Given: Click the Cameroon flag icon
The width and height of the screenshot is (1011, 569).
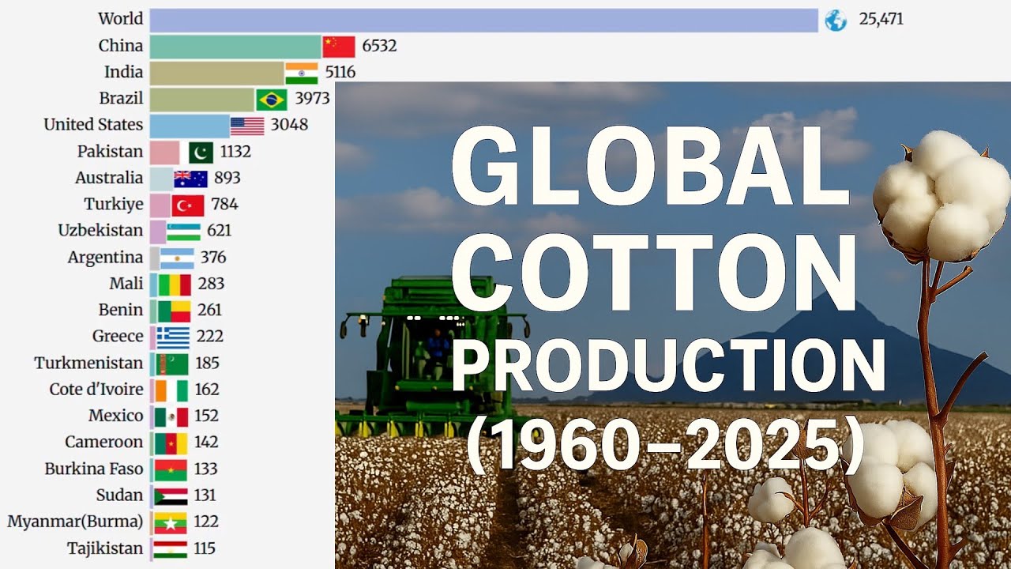Looking at the screenshot, I should (171, 443).
